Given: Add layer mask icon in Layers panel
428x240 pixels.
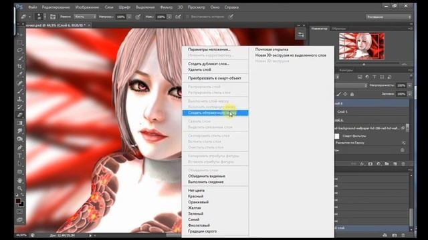Looking at the screenshot, I should point(370,164).
